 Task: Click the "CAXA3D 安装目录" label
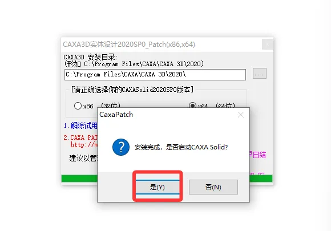pos(91,57)
